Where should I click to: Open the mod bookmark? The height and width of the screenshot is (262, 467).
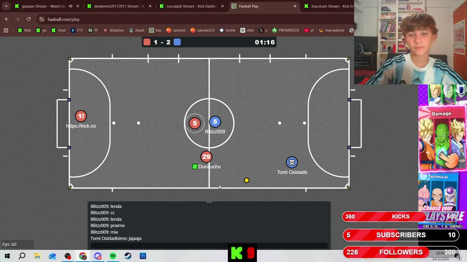(58, 30)
